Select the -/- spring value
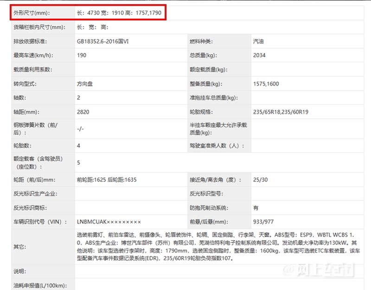Viewport: 371px width, 290px height. pyautogui.click(x=80, y=129)
